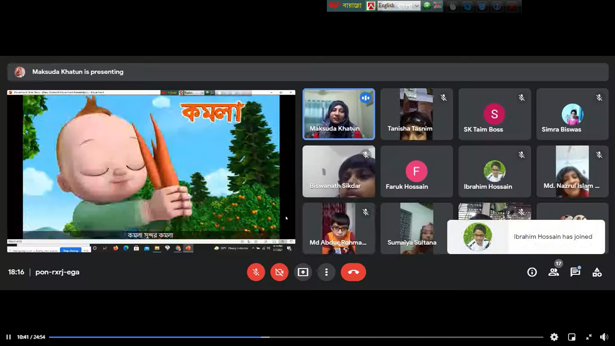Open the English/Bangla language dropdown
Image resolution: width=615 pixels, height=346 pixels.
point(399,6)
